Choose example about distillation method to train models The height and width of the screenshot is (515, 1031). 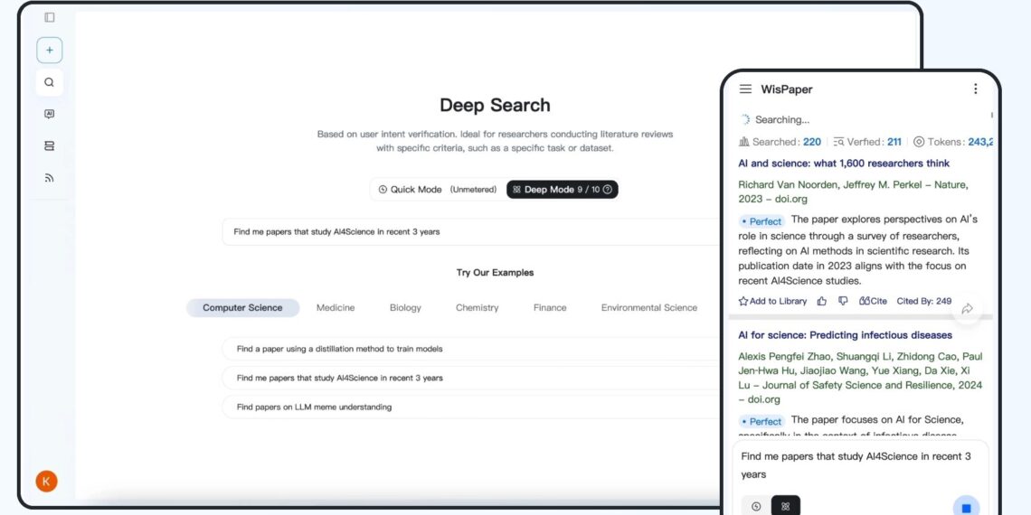pyautogui.click(x=471, y=349)
